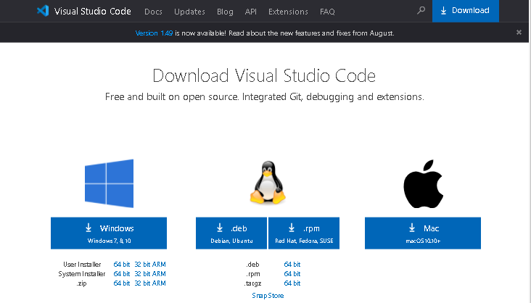Download the Windows 7, 8, 10 installer

(x=109, y=233)
